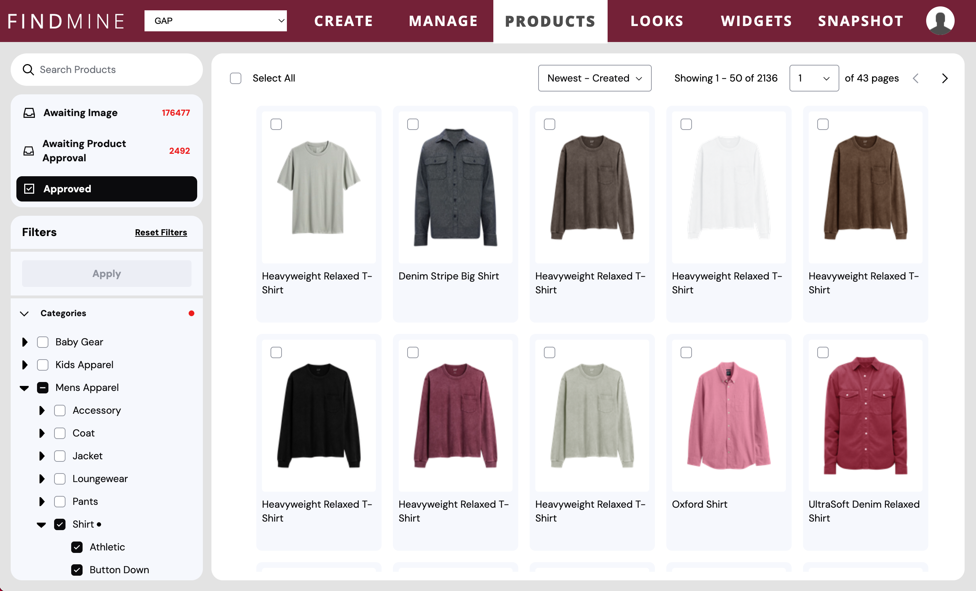This screenshot has height=591, width=976.
Task: Click the 'Showing 1 - 50 of 2136' text
Action: pyautogui.click(x=726, y=78)
